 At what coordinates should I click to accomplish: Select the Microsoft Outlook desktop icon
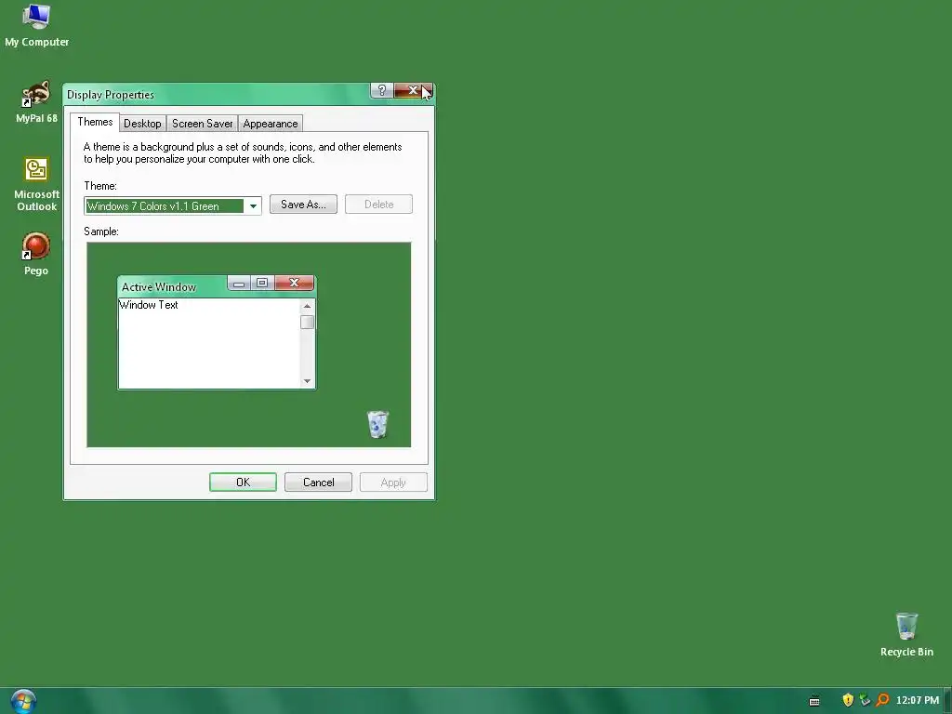coord(36,184)
